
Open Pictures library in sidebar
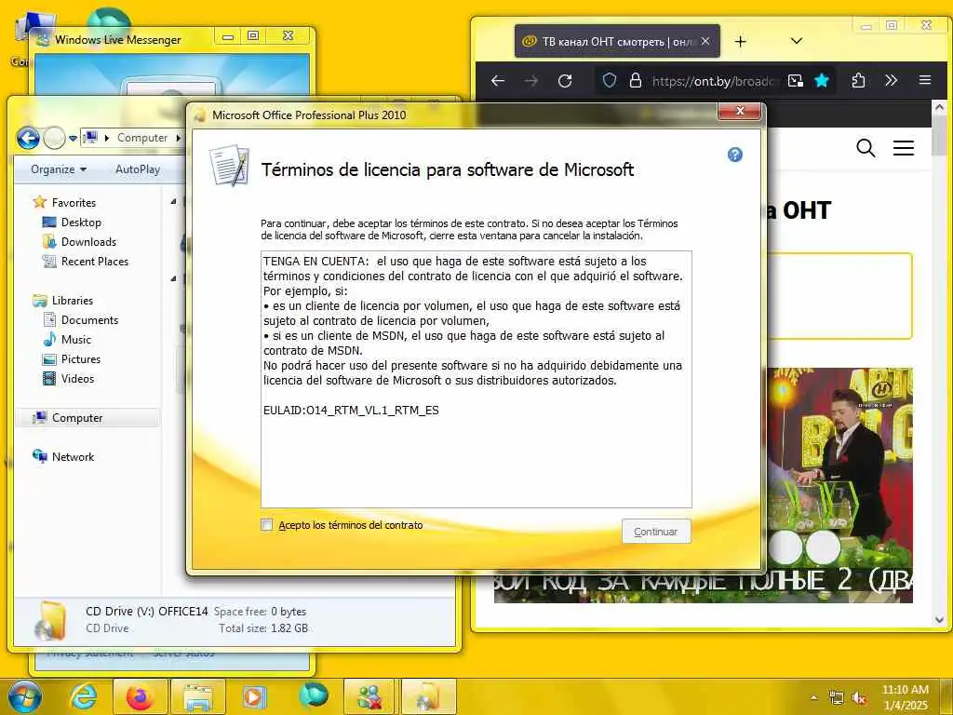[81, 358]
